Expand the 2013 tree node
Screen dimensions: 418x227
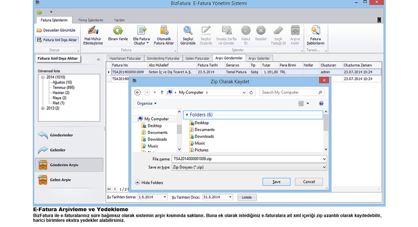pyautogui.click(x=43, y=108)
